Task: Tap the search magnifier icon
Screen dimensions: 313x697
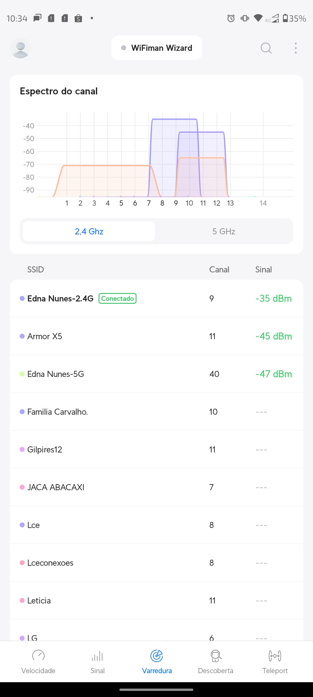Action: tap(266, 48)
